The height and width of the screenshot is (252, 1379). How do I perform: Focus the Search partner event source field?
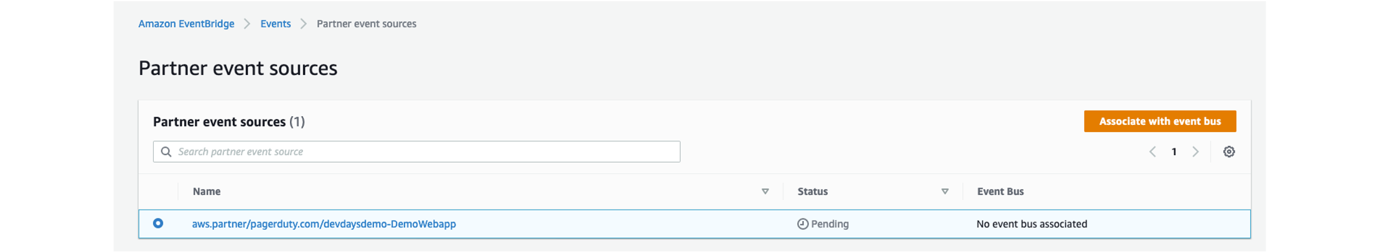[x=416, y=151]
